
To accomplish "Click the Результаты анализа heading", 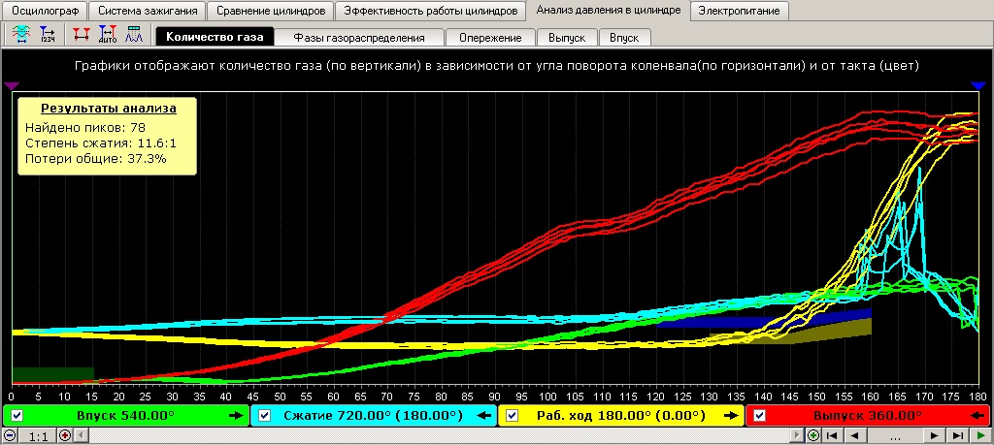I will pyautogui.click(x=109, y=109).
